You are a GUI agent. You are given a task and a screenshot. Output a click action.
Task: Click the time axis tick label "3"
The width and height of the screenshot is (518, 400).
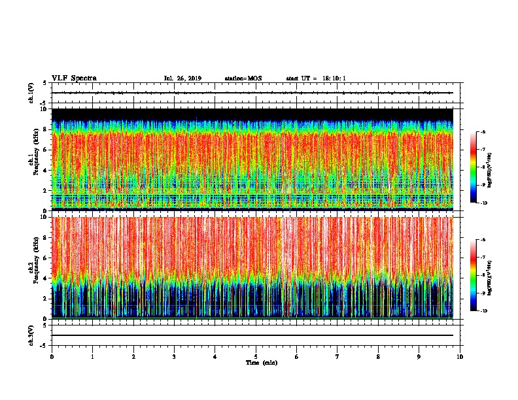point(174,356)
